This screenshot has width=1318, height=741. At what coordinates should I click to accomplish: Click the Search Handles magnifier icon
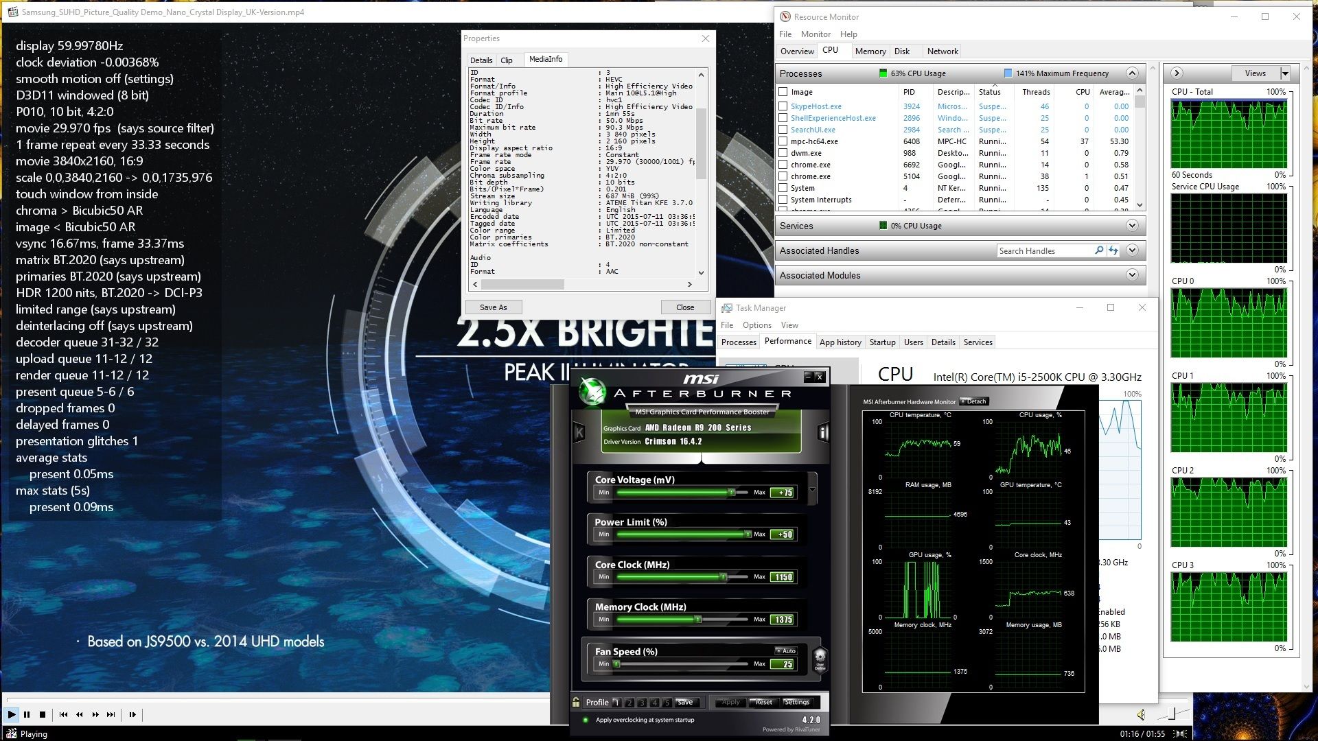(1099, 250)
